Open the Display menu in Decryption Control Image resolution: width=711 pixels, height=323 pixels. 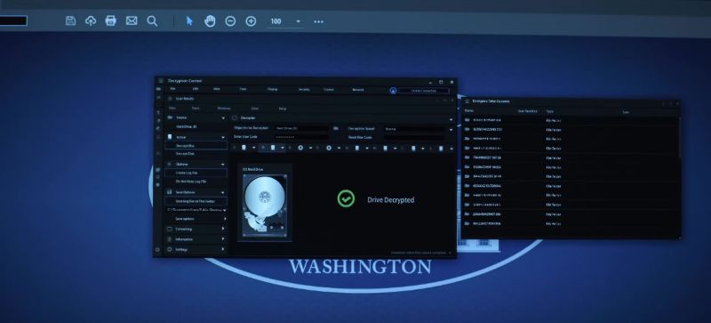[272, 90]
